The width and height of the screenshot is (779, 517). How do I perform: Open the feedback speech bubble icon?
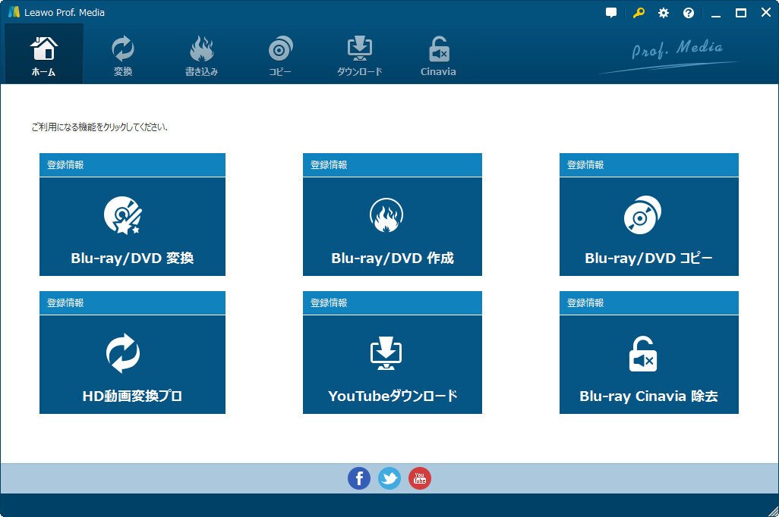pyautogui.click(x=610, y=12)
